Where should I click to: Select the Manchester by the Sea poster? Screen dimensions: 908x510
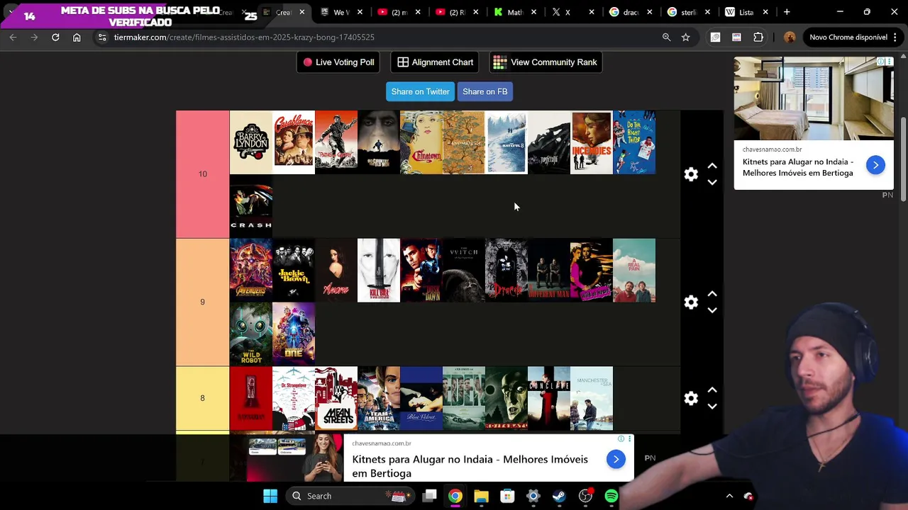tap(592, 398)
